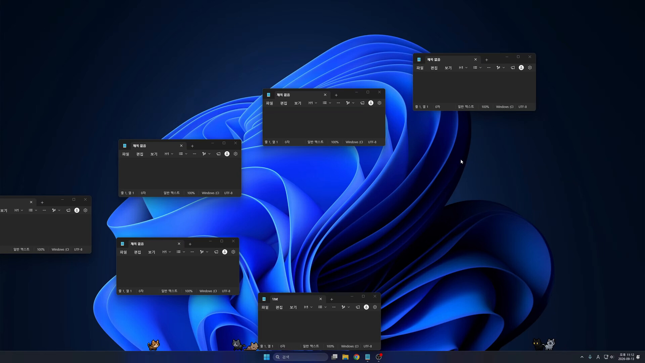The width and height of the screenshot is (645, 363).
Task: Click 100% zoom in the top-right Notepad status bar
Action: pyautogui.click(x=485, y=107)
